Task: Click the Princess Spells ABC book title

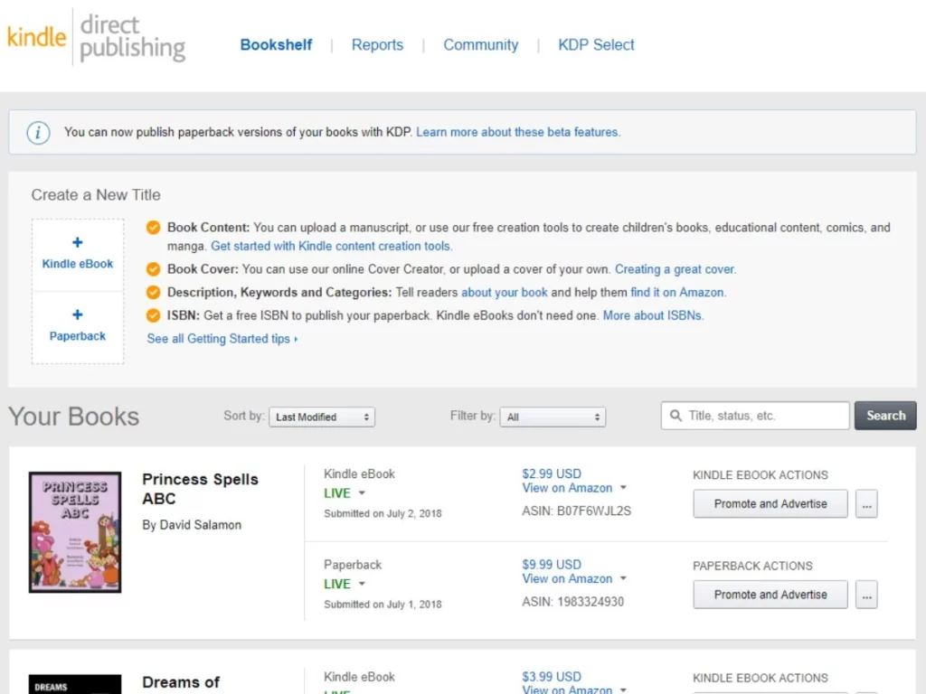Action: click(x=200, y=489)
